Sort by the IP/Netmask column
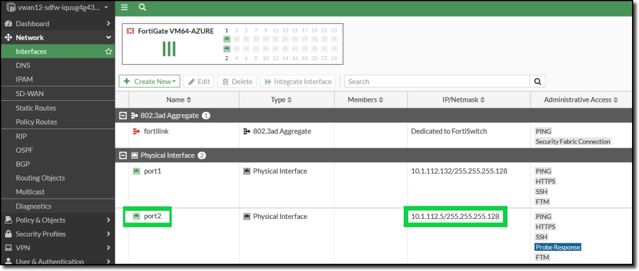This screenshot has width=639, height=271. click(x=463, y=100)
